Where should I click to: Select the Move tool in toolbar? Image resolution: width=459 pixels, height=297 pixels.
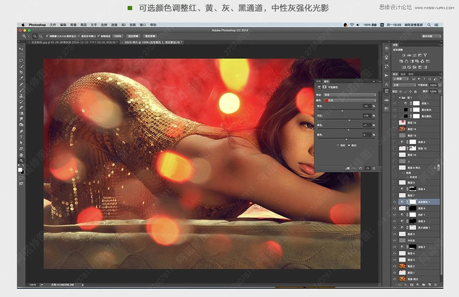click(x=21, y=49)
